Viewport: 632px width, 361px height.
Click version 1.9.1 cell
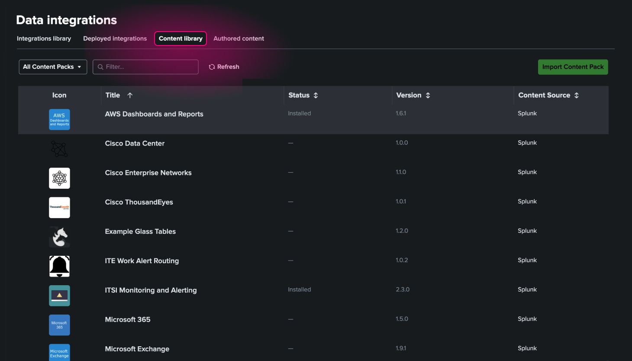[401, 348]
